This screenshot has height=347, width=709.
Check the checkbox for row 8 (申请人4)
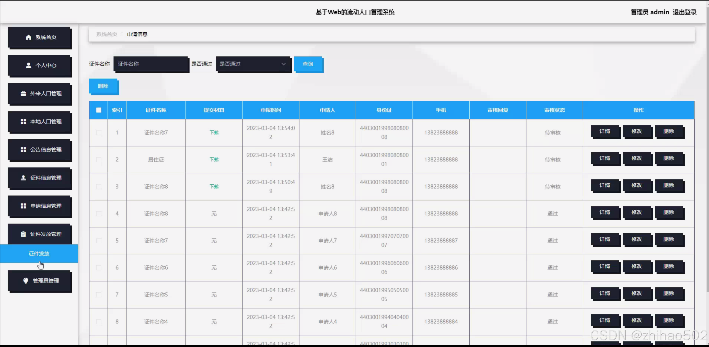click(99, 322)
